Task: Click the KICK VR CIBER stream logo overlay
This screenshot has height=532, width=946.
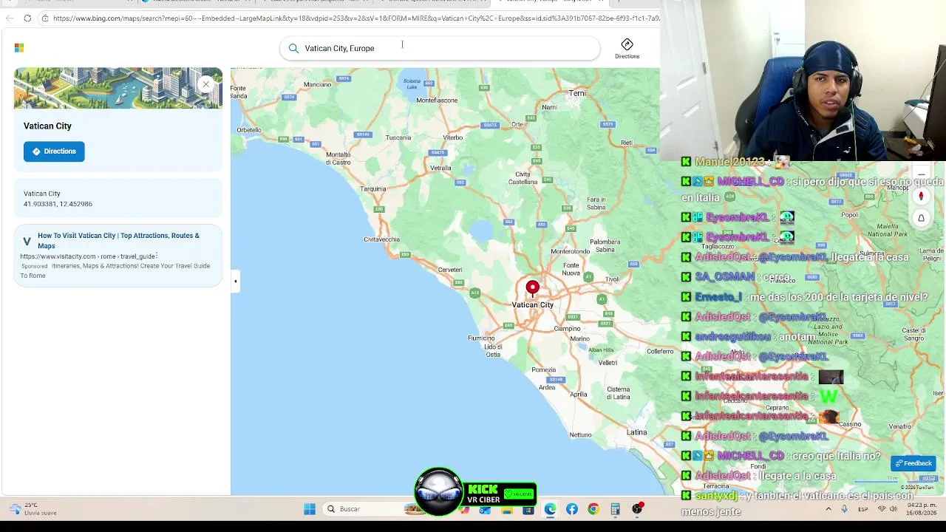Action: 475,492
